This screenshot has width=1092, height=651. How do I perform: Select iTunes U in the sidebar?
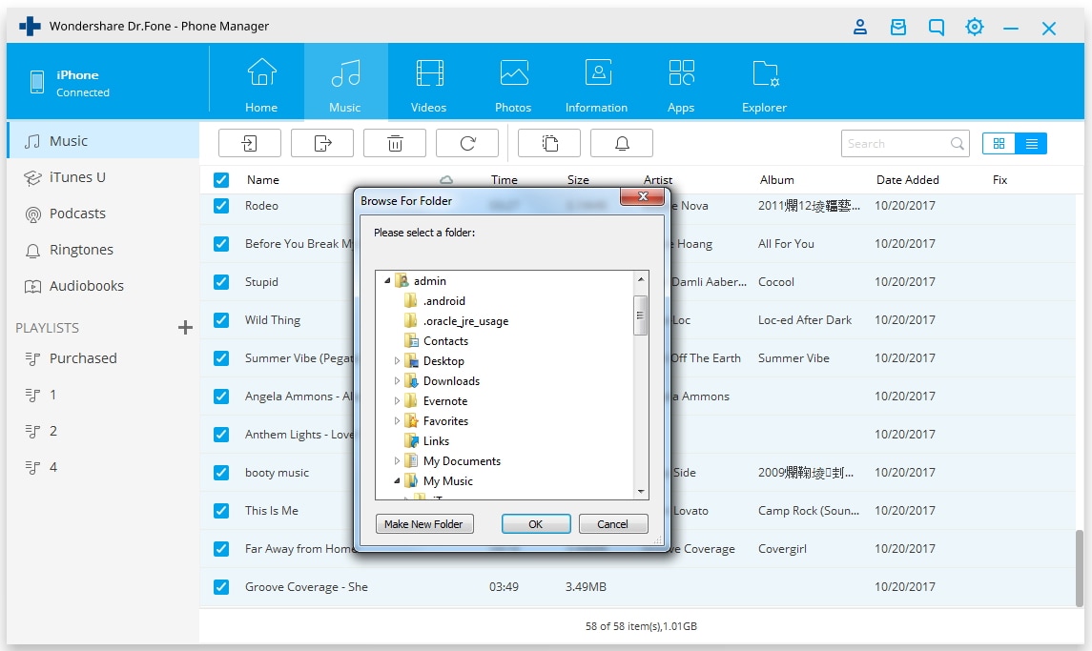(103, 177)
